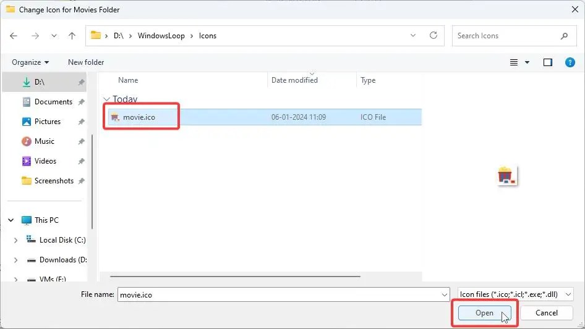Navigate to D:\ in the address breadcrumb
Viewport: 585px width, 329px height.
point(118,36)
